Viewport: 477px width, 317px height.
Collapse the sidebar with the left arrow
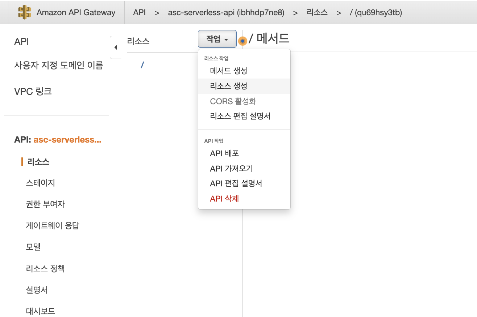click(116, 47)
